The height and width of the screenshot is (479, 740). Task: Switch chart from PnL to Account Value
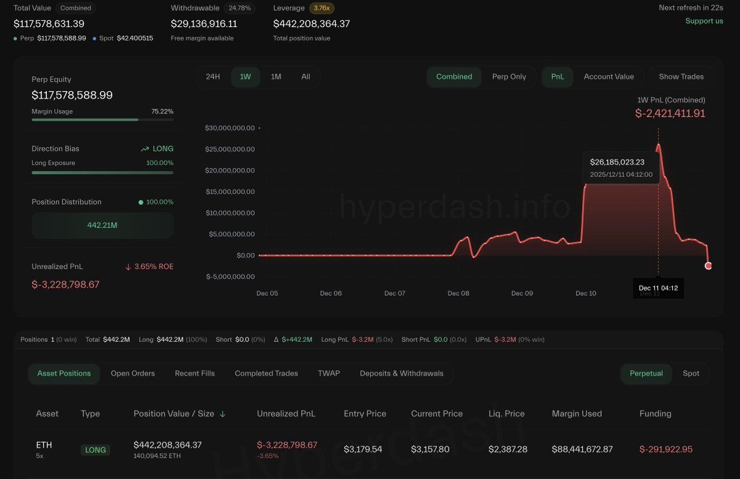609,76
